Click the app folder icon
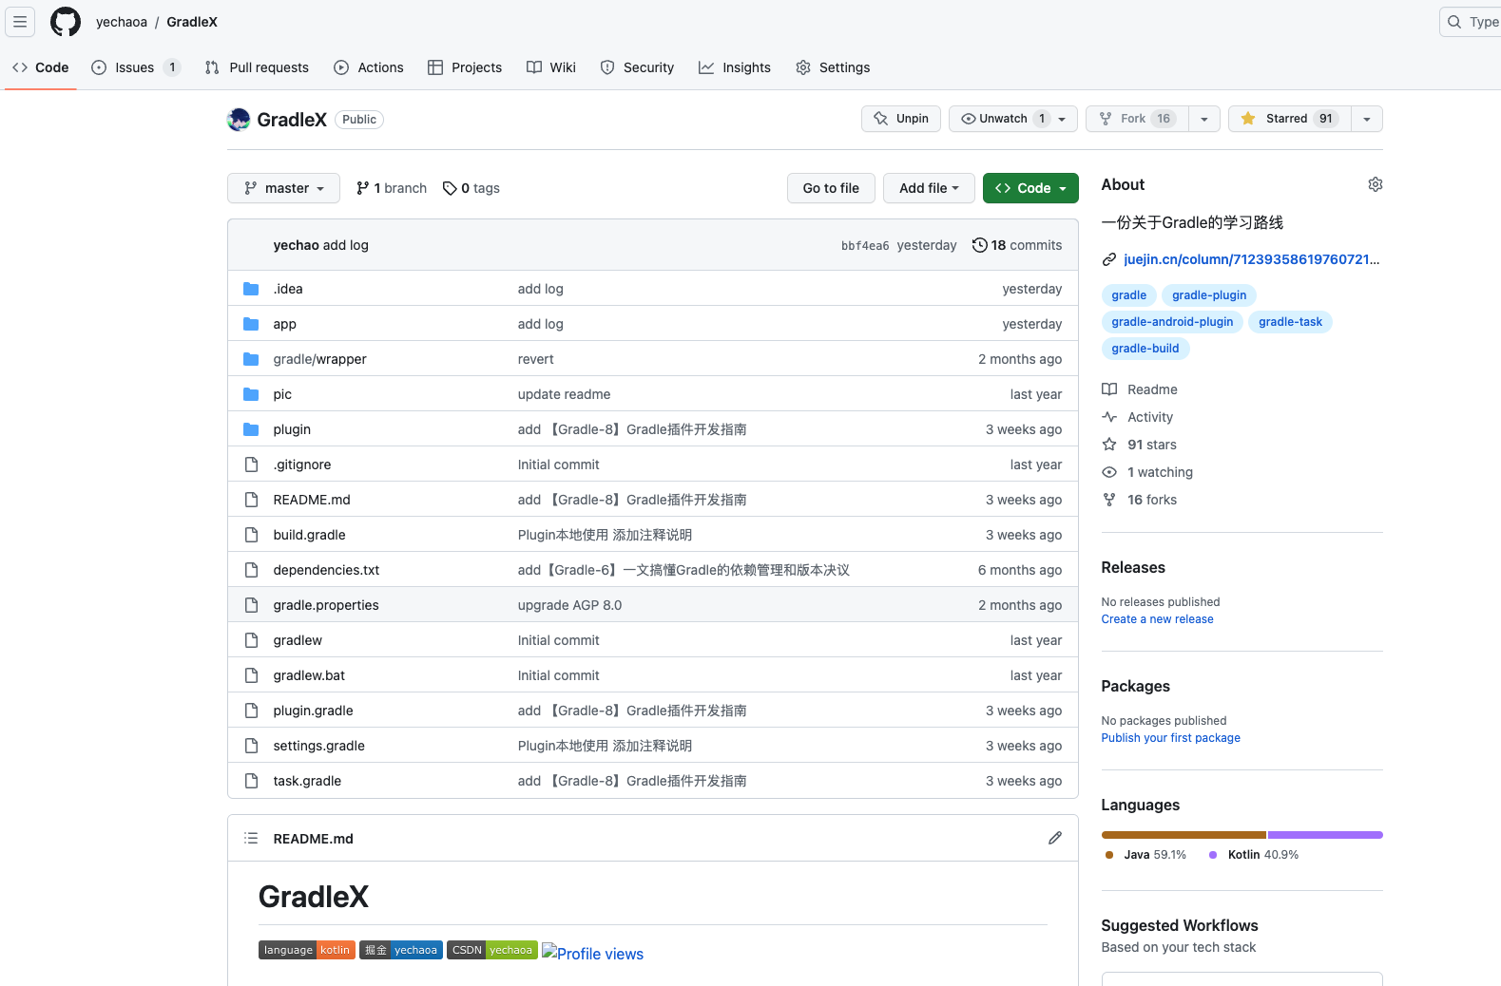Screen dimensions: 1501x986 click(x=251, y=324)
